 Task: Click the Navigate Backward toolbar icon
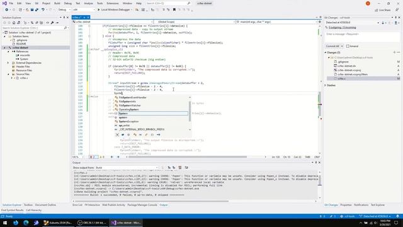(7, 10)
